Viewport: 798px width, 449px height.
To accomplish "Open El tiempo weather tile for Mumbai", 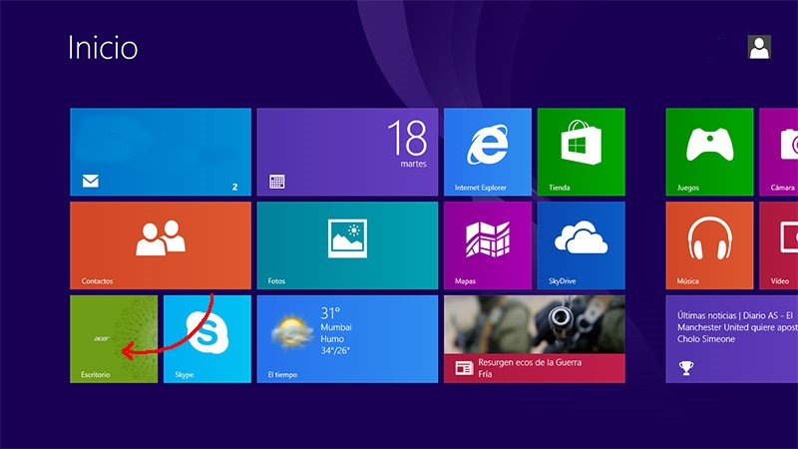I will tap(347, 338).
